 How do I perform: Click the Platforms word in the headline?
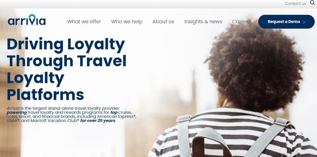tap(45, 94)
